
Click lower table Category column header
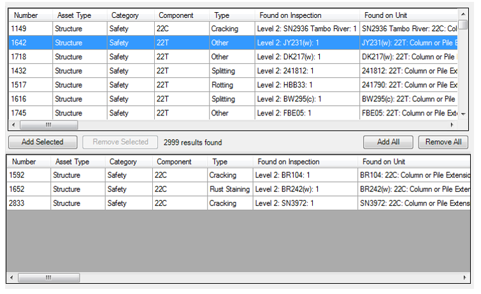pyautogui.click(x=122, y=162)
